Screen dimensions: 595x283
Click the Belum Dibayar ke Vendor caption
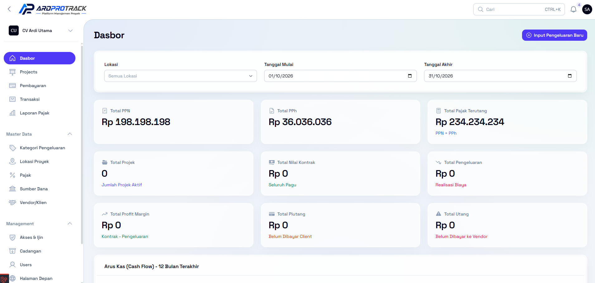tap(461, 236)
